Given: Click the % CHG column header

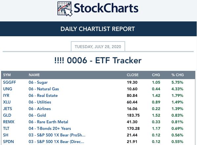Looking at the screenshot, I should (178, 75).
